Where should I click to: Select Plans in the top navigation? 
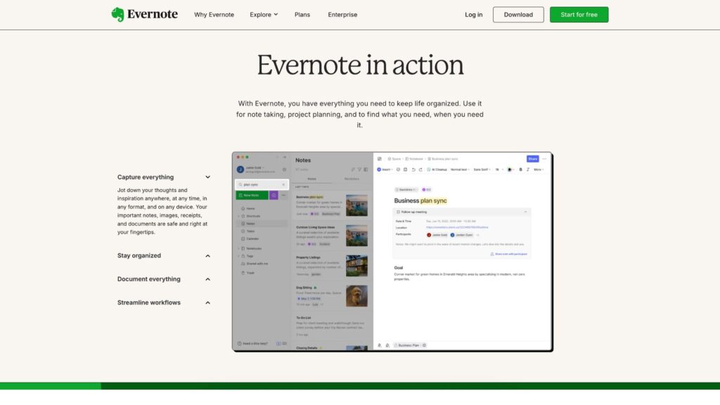pos(302,14)
